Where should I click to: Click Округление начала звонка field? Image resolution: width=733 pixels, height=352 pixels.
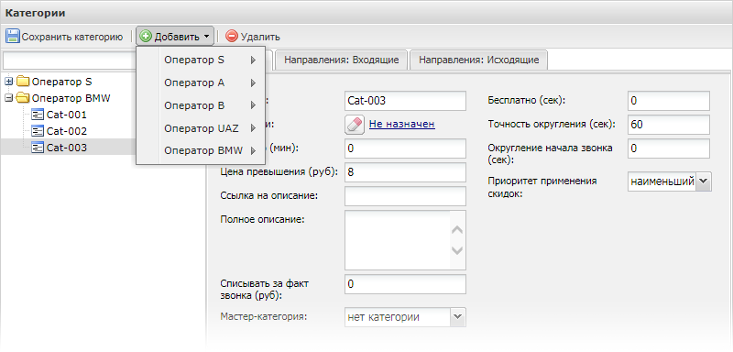pyautogui.click(x=669, y=148)
